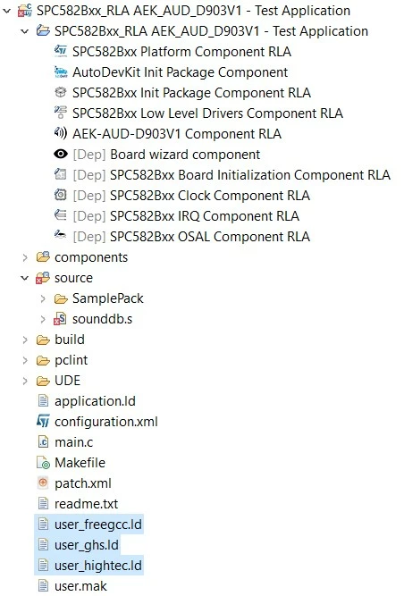404x596 pixels.
Task: Expand the UDE folder
Action: tap(25, 381)
